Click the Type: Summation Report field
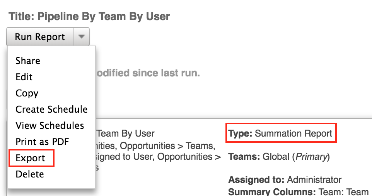Viewport: 372px width, 196px height. coord(280,134)
